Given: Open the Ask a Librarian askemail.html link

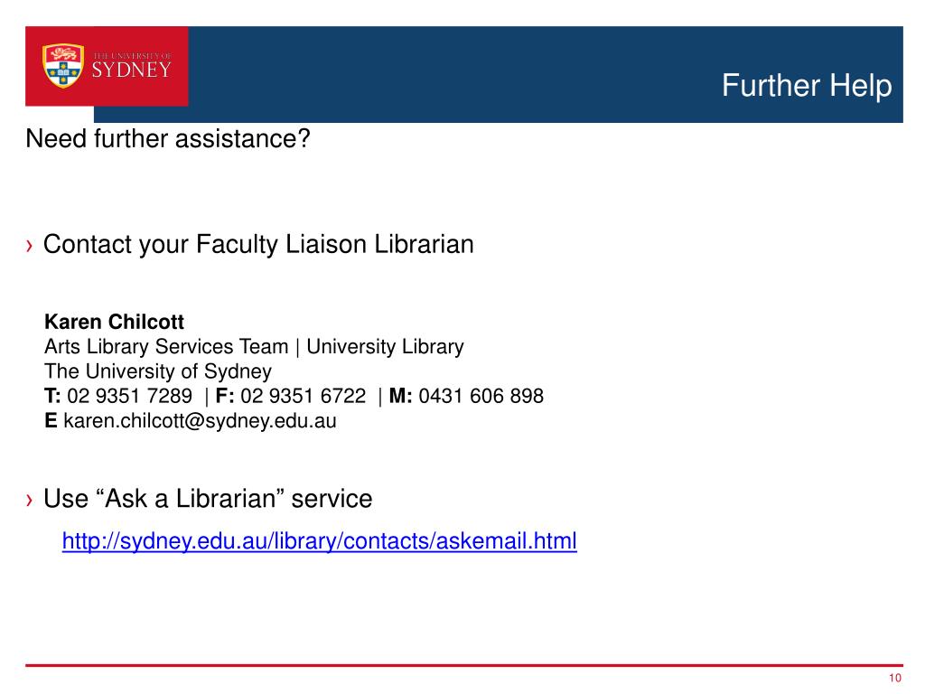Looking at the screenshot, I should tap(319, 540).
